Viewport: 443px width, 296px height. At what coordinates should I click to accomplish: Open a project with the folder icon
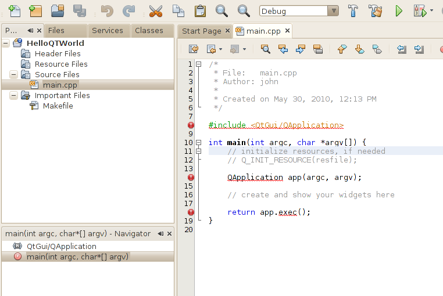coord(57,10)
